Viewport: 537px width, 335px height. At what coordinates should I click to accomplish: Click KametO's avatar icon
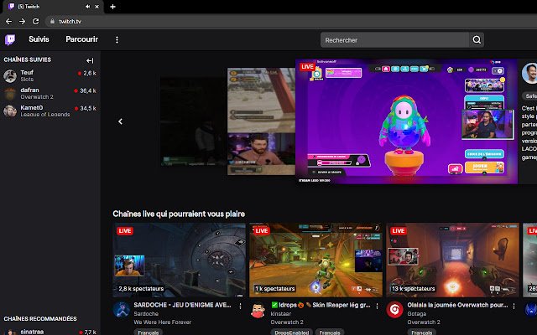(x=10, y=111)
